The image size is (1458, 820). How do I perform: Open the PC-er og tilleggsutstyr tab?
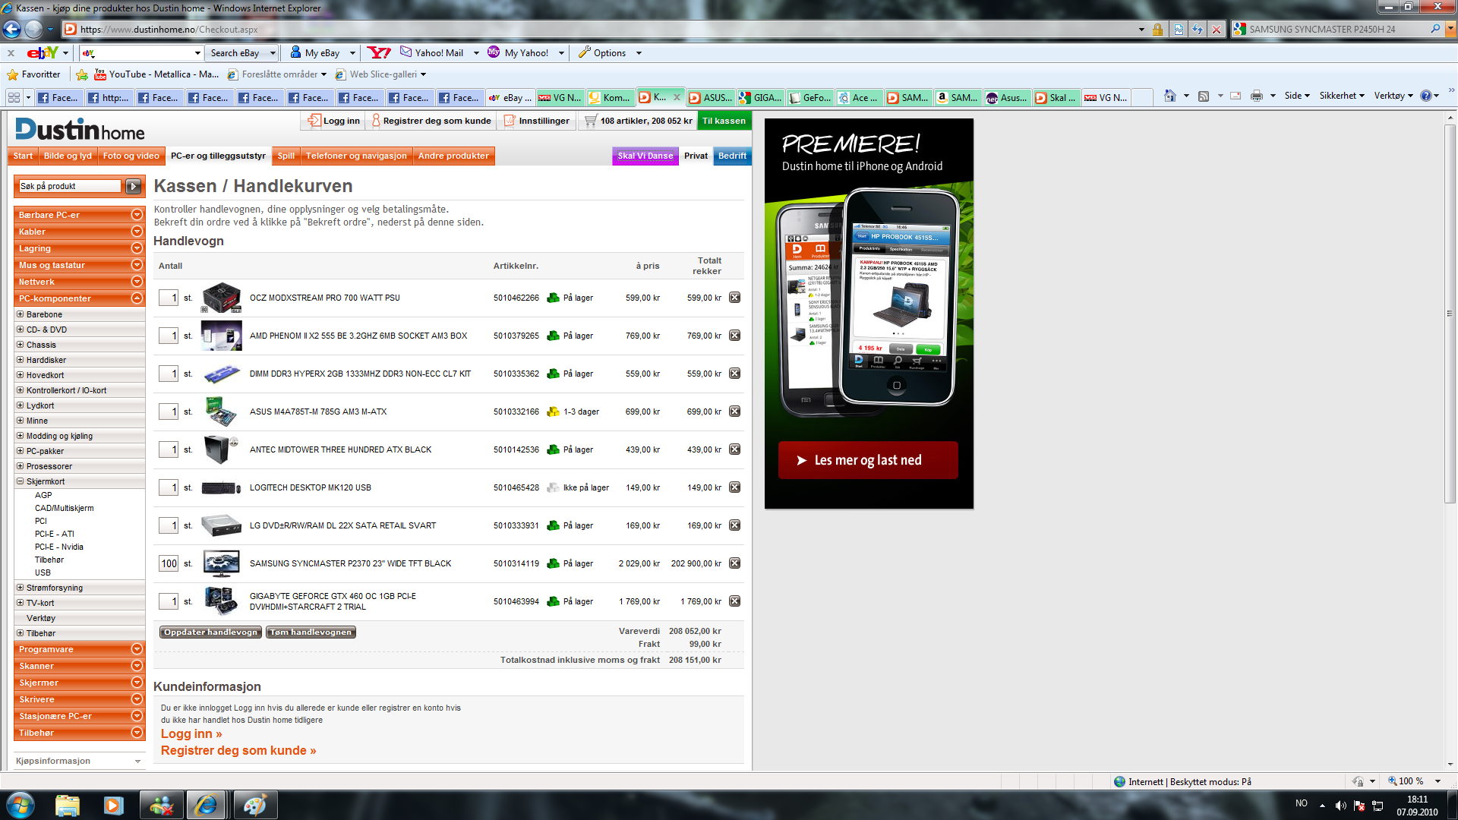point(218,156)
